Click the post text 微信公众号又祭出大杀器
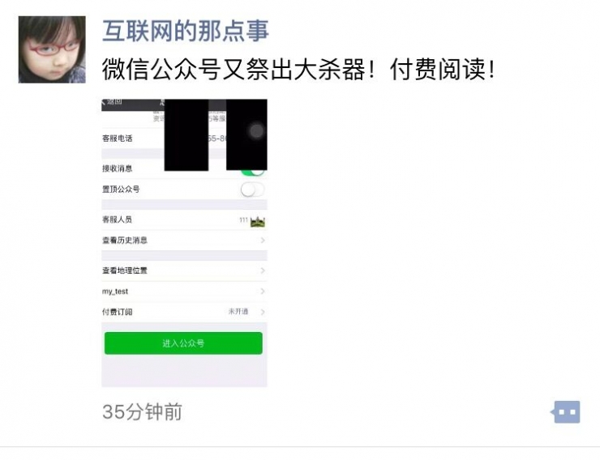Viewport: 600px width, 460px height. [x=234, y=70]
